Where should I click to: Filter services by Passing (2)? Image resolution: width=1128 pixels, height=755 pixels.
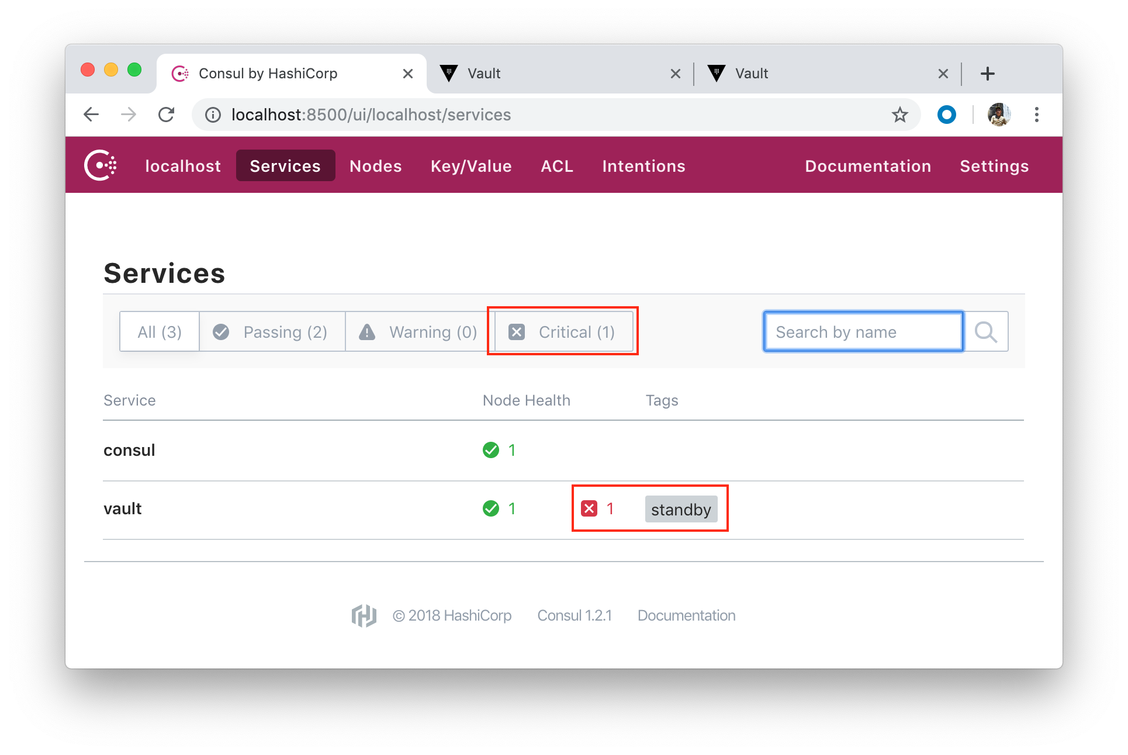[272, 332]
